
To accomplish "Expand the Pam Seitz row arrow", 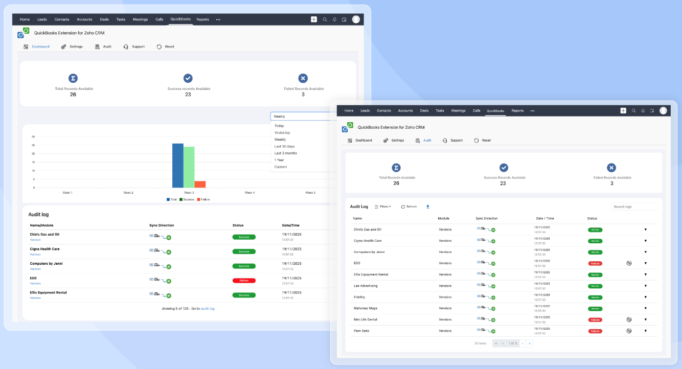I will click(645, 331).
